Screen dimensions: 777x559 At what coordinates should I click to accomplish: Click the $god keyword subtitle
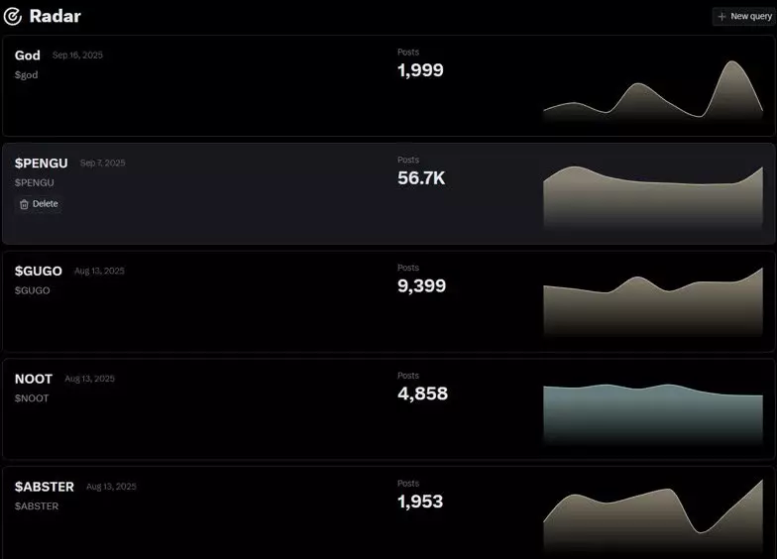click(x=26, y=75)
